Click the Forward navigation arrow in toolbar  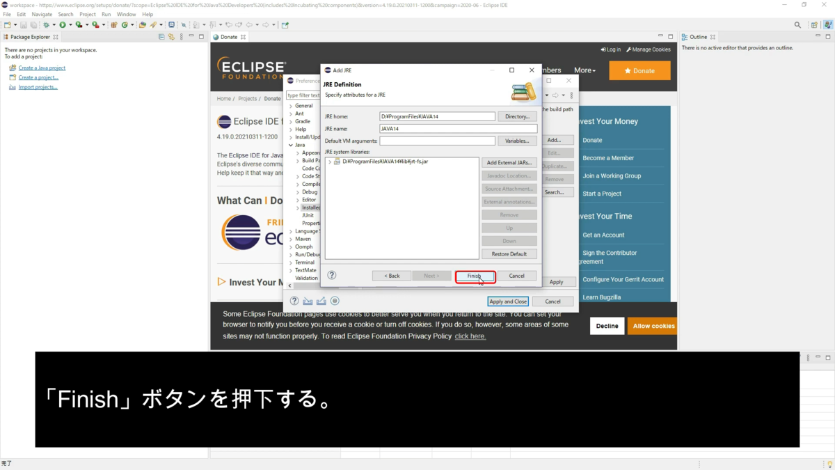point(265,25)
